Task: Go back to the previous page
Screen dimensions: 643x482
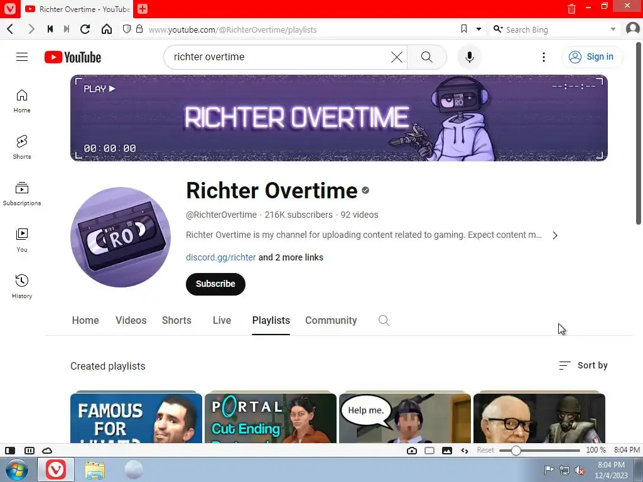Action: [x=11, y=29]
